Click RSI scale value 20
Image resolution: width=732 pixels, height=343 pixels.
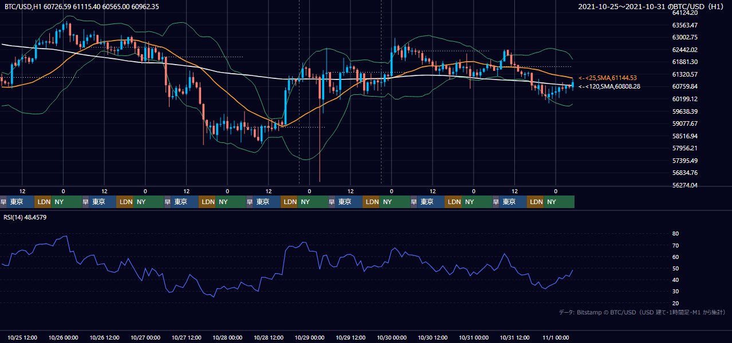tap(676, 303)
